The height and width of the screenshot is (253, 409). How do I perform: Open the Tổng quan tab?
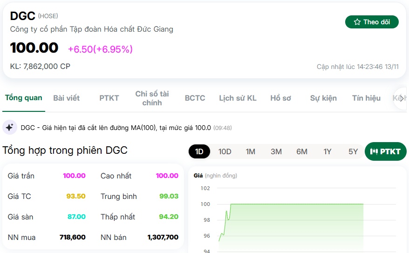coord(24,98)
